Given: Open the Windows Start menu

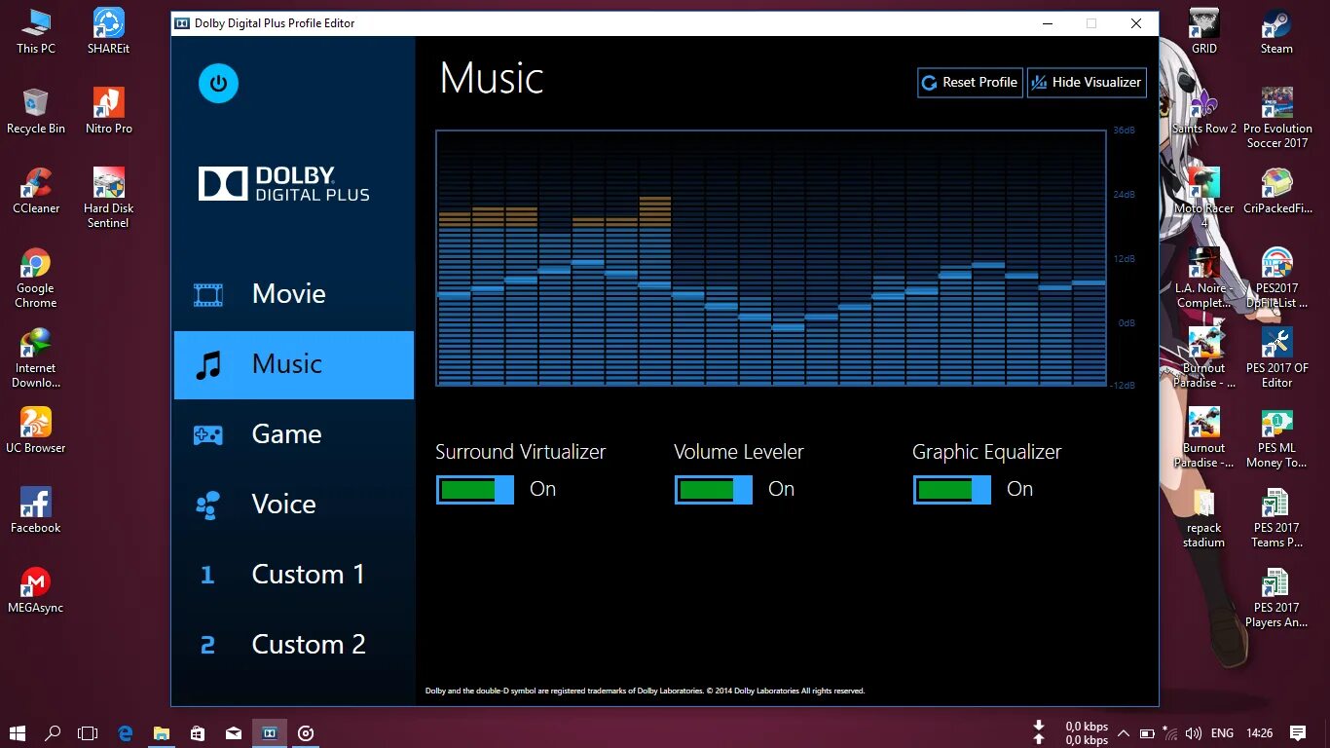Looking at the screenshot, I should tap(18, 732).
